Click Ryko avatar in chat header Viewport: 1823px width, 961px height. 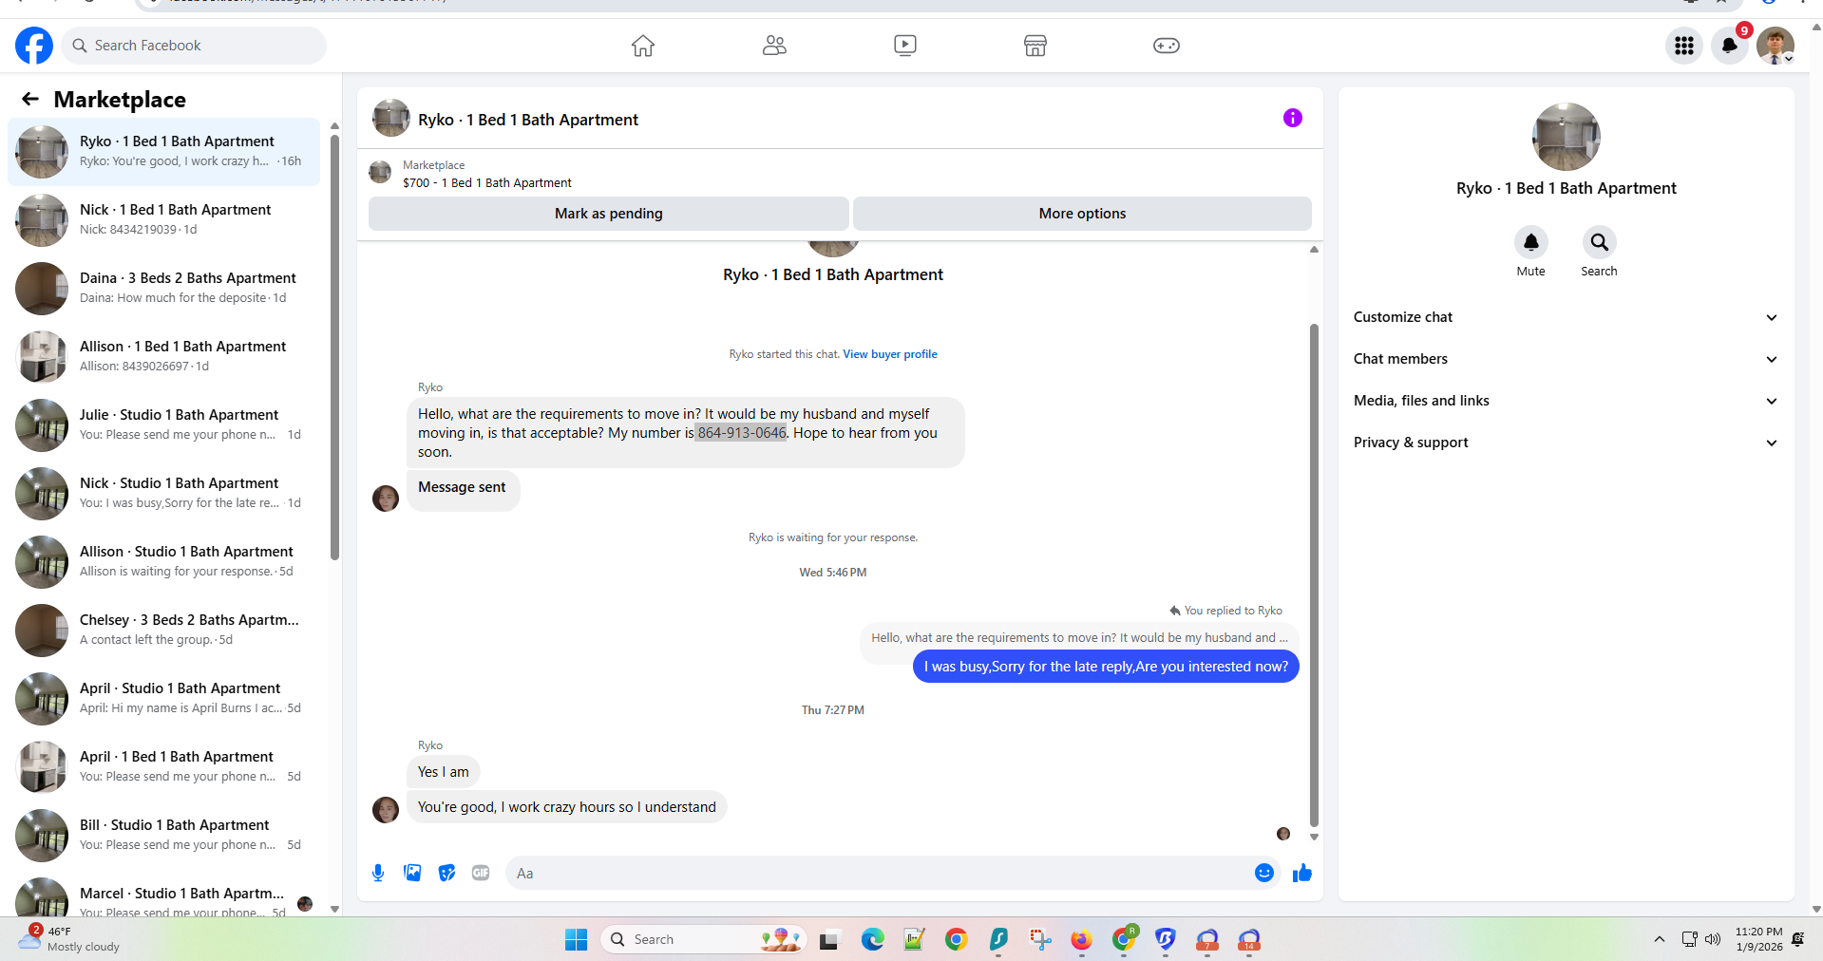click(x=391, y=119)
